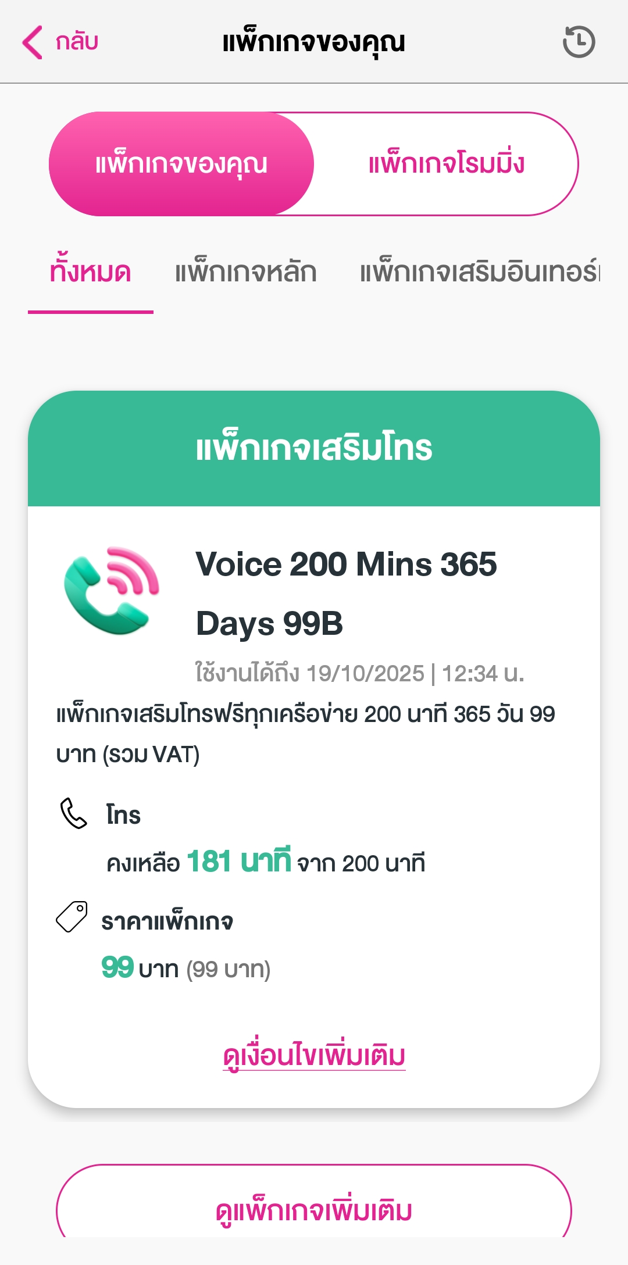Tap the pink back chevron icon

pyautogui.click(x=33, y=42)
